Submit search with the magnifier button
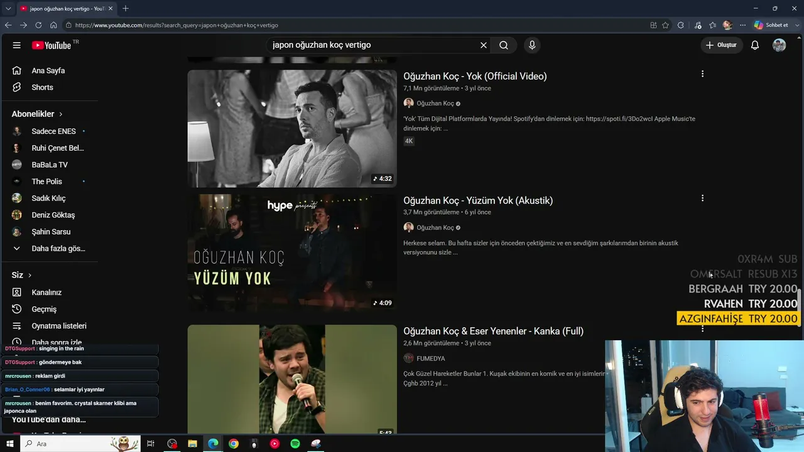 click(x=504, y=45)
